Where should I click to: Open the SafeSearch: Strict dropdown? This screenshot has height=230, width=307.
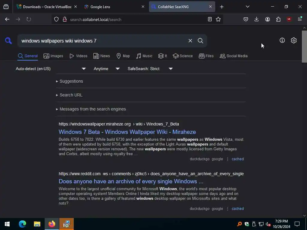(x=150, y=69)
